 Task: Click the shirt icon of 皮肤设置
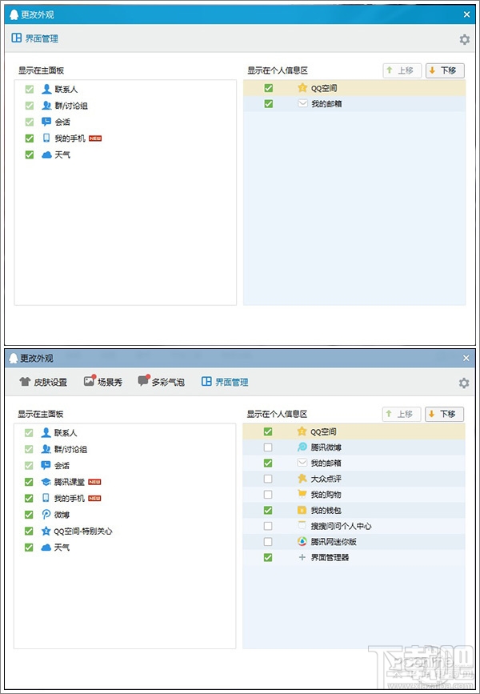(25, 382)
